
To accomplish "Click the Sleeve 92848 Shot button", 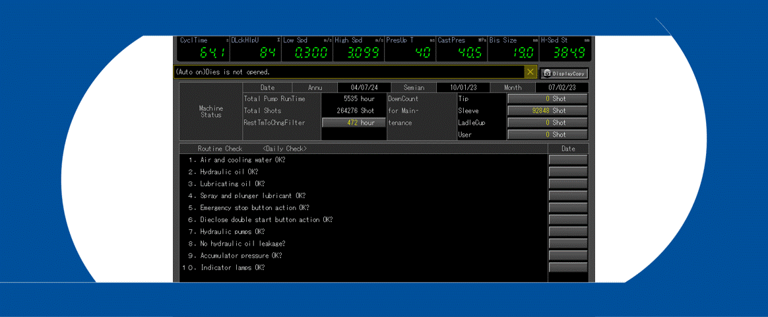I will tap(547, 111).
